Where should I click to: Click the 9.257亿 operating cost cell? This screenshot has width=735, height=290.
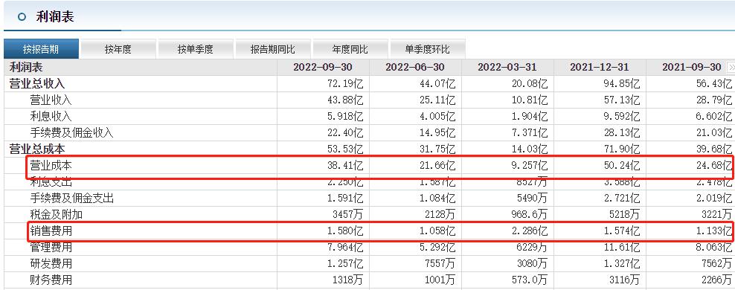[x=529, y=166]
